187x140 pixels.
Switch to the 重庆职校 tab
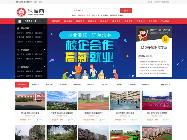[x=50, y=85]
